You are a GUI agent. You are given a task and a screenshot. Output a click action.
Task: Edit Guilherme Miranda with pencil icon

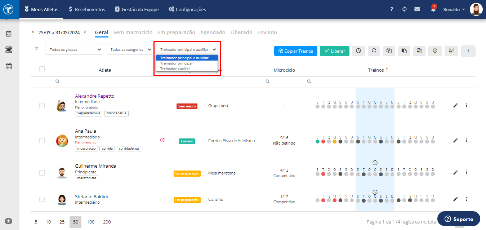(455, 173)
